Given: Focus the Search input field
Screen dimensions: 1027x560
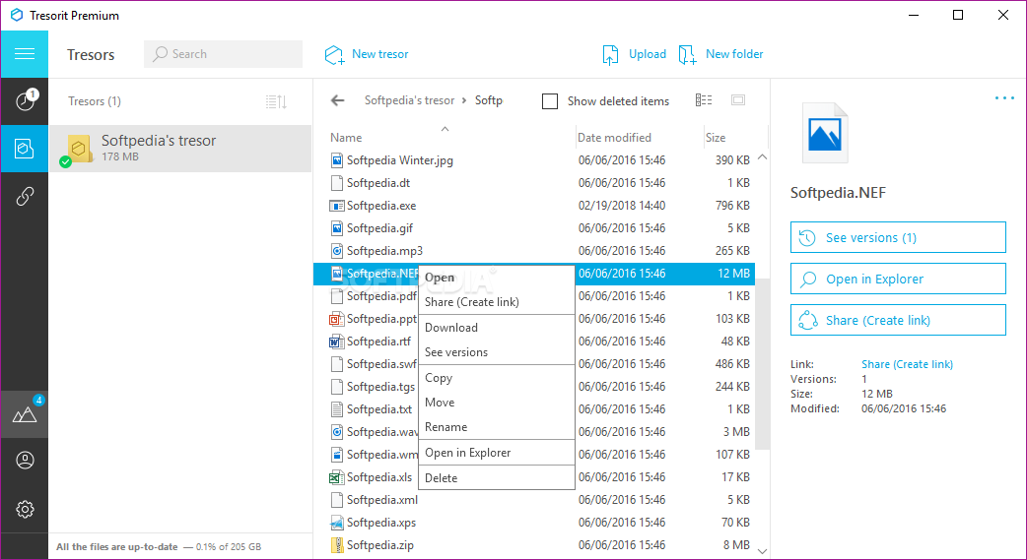Looking at the screenshot, I should pyautogui.click(x=224, y=54).
